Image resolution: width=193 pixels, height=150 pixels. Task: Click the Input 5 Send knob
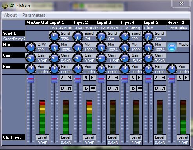pyautogui.click(x=148, y=36)
